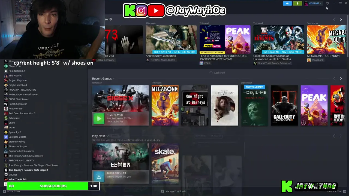Select Planet Zoo in library list
This screenshot has width=349, height=196.
pyautogui.click(x=14, y=66)
